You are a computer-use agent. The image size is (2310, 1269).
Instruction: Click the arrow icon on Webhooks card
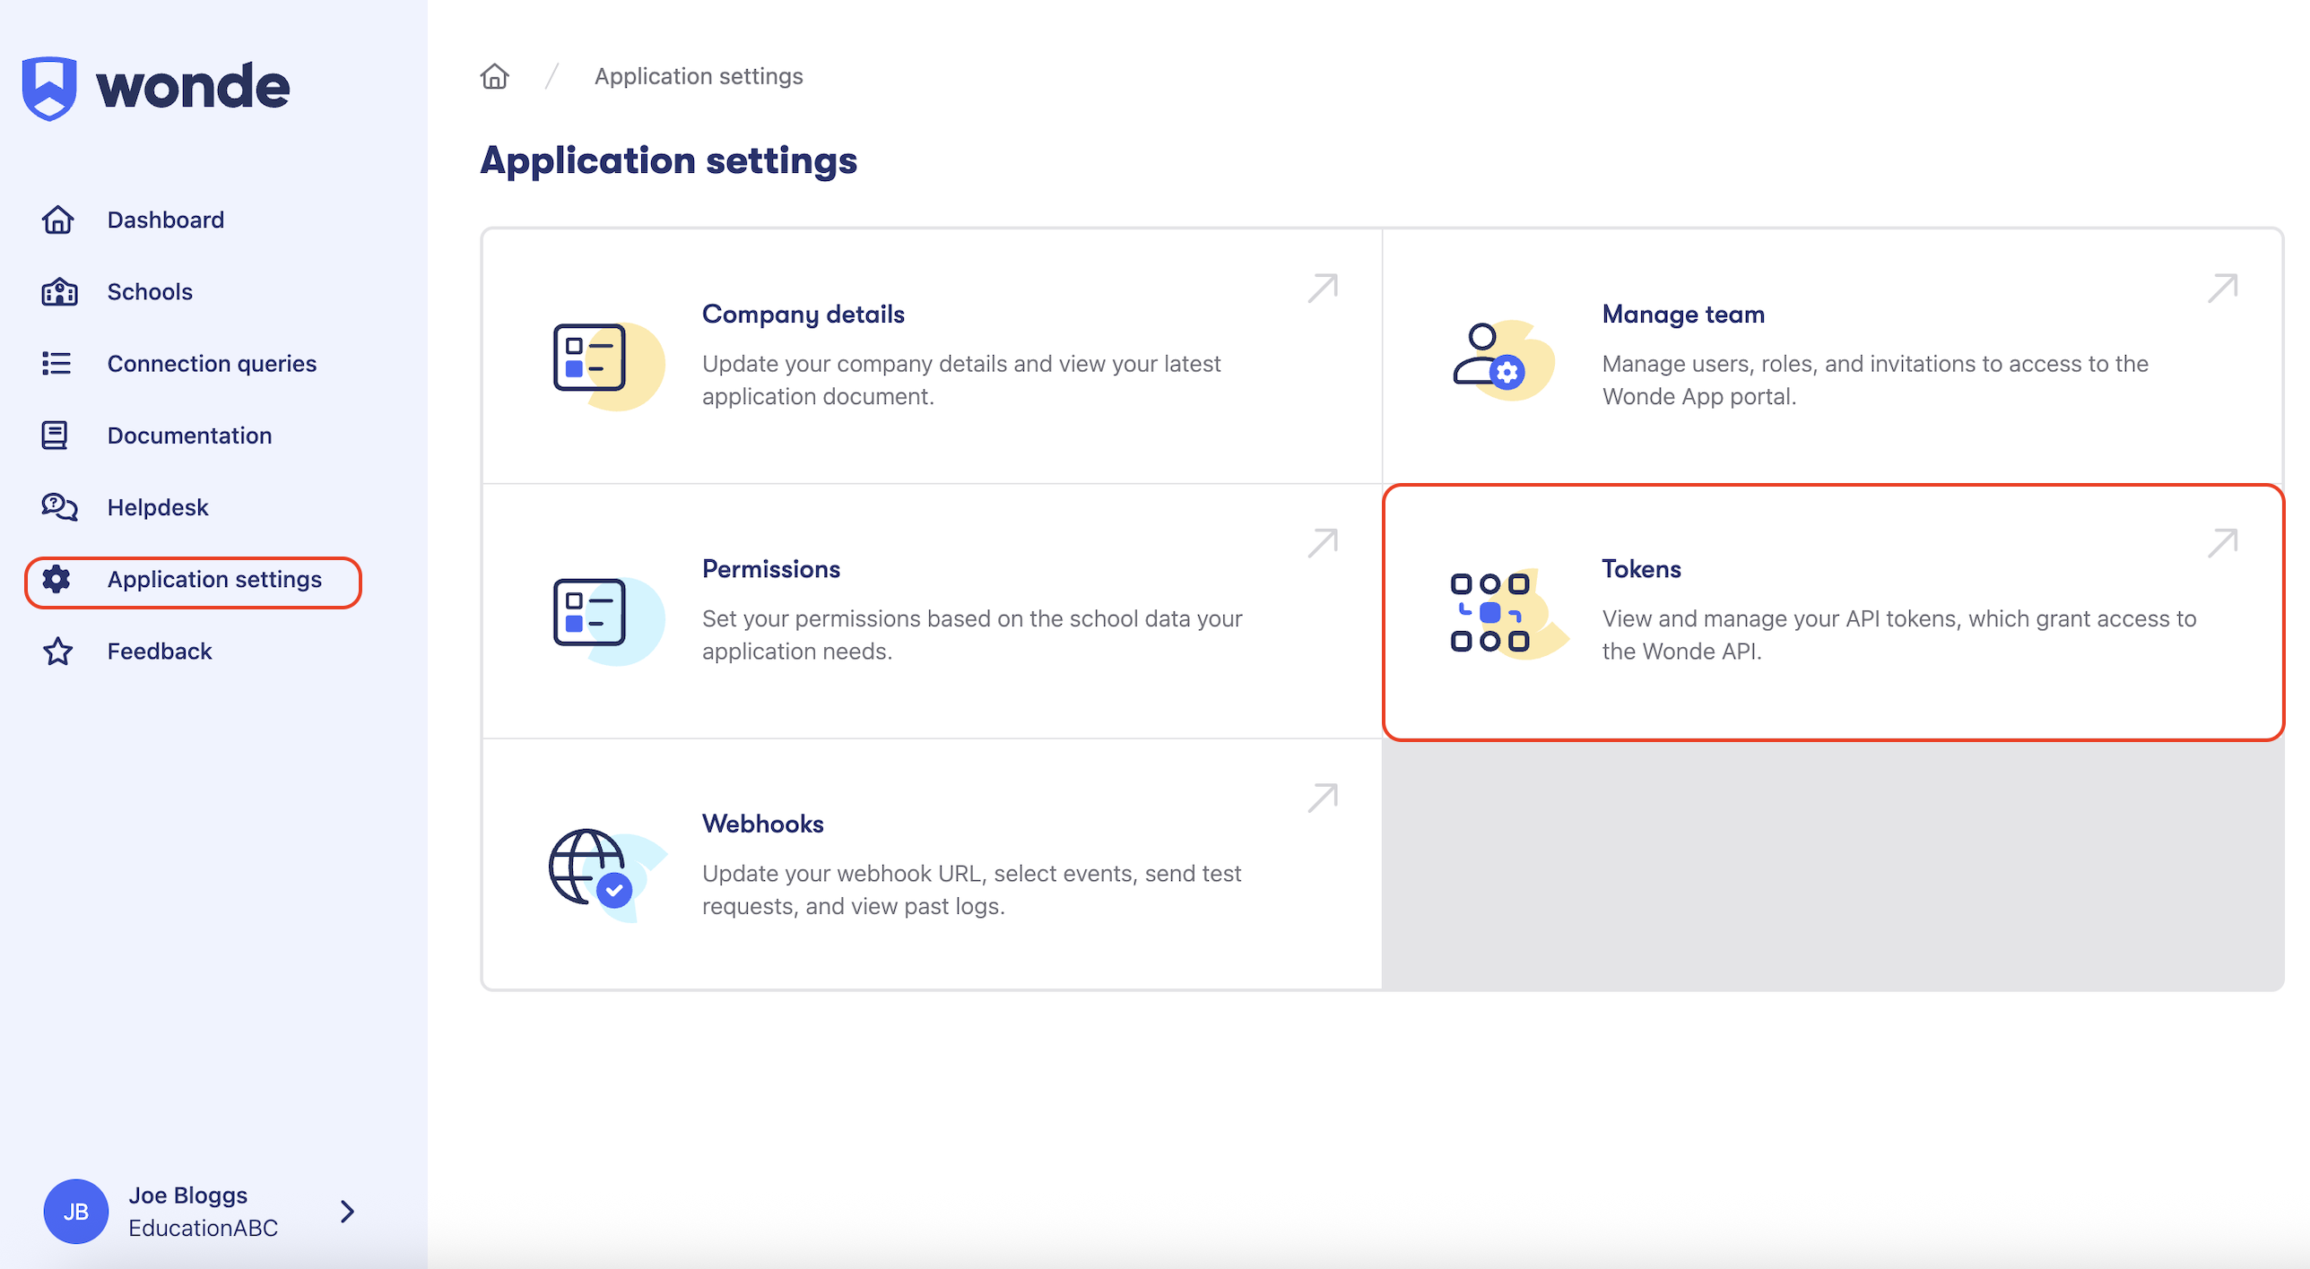click(x=1323, y=798)
